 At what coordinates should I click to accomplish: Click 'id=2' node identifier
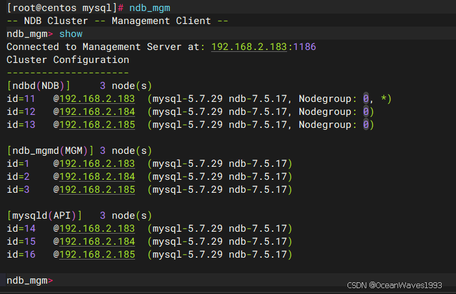point(18,177)
